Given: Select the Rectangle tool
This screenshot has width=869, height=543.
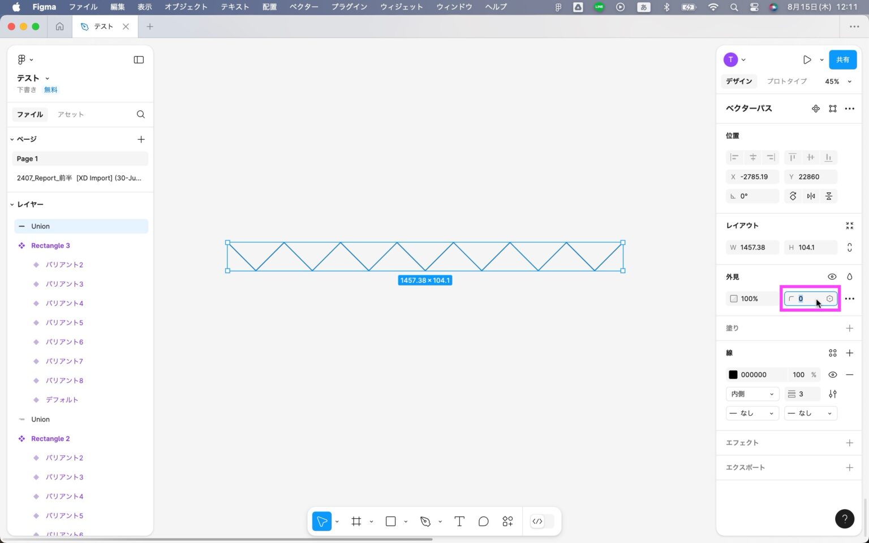Looking at the screenshot, I should click(x=390, y=521).
